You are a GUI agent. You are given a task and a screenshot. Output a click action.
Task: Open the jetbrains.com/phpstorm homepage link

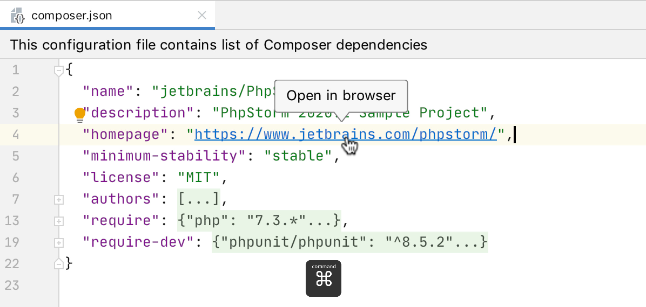(346, 135)
